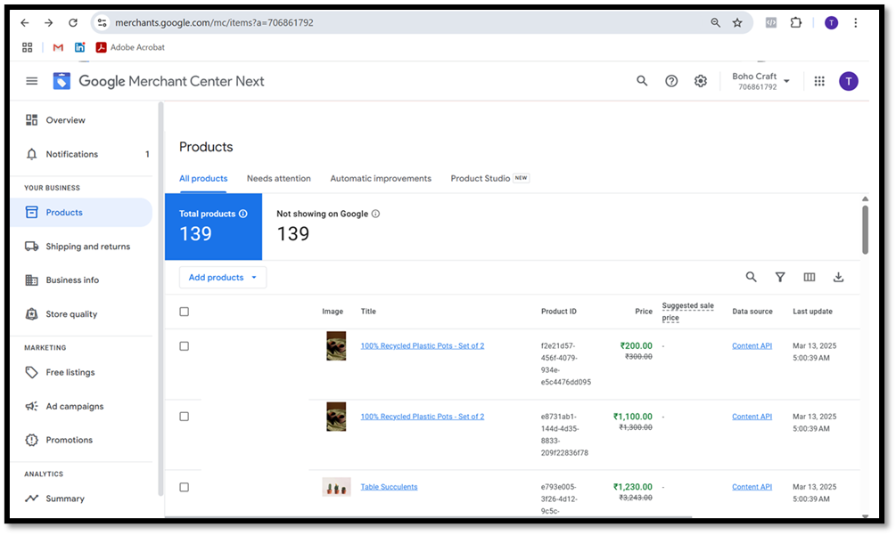Click info icon beside Total products
Viewport: 896px width, 535px height.
click(243, 214)
